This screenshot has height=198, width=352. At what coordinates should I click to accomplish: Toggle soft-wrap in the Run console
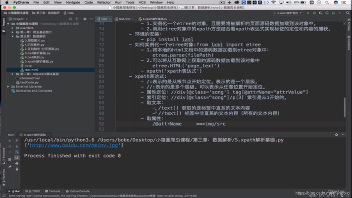click(x=17, y=152)
